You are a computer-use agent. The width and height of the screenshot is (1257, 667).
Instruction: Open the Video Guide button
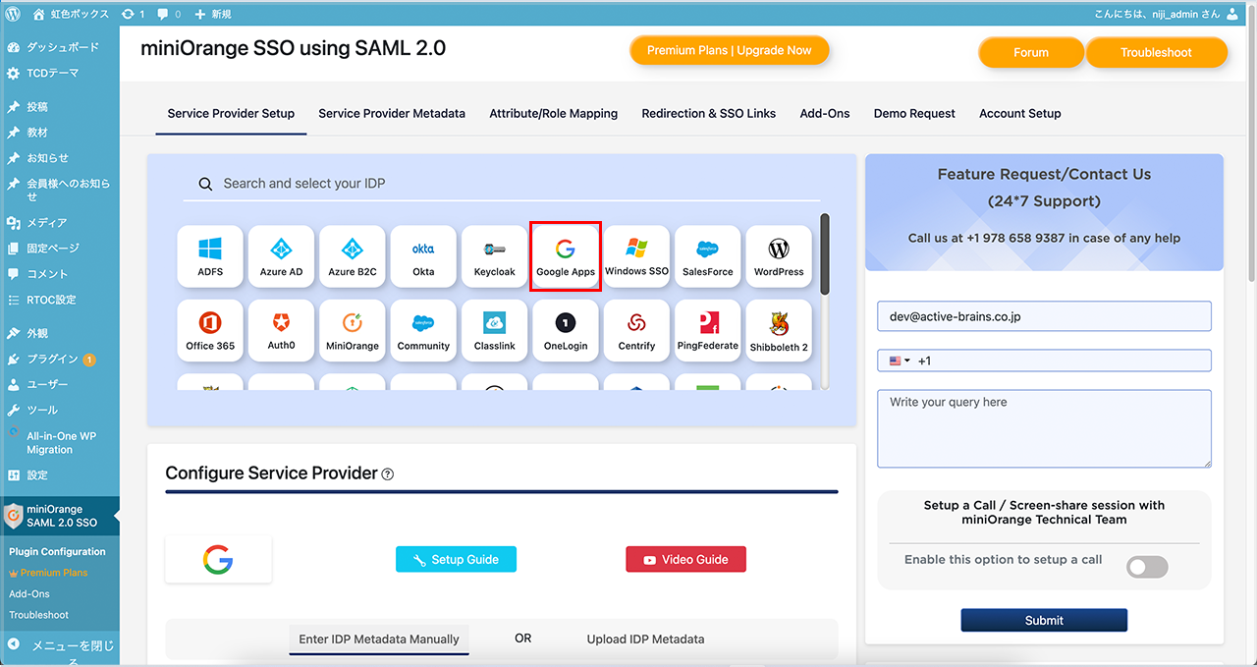[685, 559]
